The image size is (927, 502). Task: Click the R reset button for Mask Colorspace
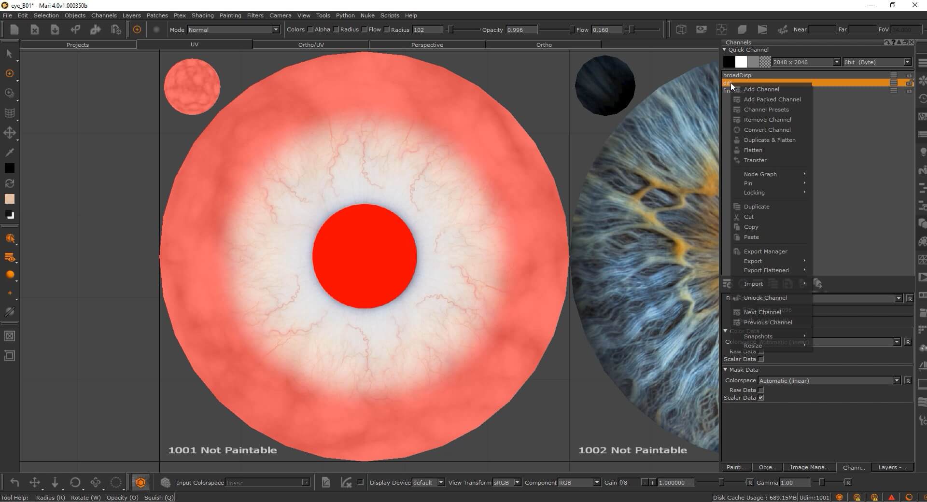(908, 380)
